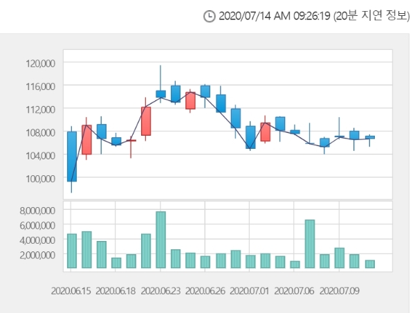
Task: Click the 8,000,000 volume axis label
Action: (x=37, y=211)
